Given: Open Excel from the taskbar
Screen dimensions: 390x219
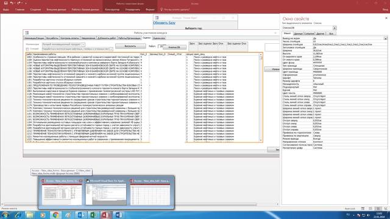Looking at the screenshot, I should pyautogui.click(x=93, y=215).
